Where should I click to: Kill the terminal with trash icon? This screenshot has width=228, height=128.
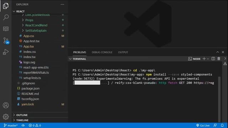pos(219,59)
